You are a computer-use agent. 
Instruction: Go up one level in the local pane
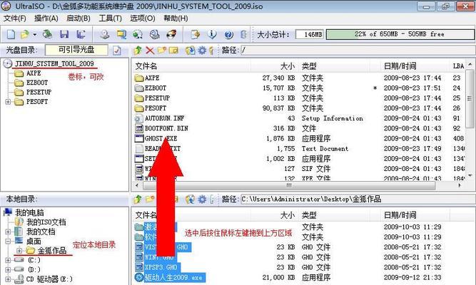tap(138, 199)
